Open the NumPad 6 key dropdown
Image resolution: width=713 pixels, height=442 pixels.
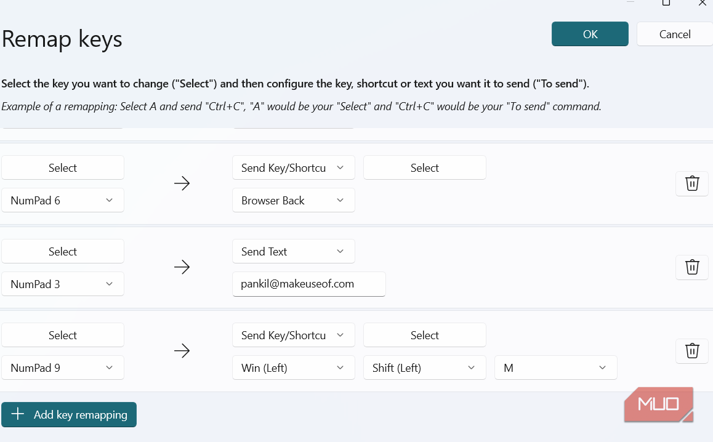click(63, 201)
